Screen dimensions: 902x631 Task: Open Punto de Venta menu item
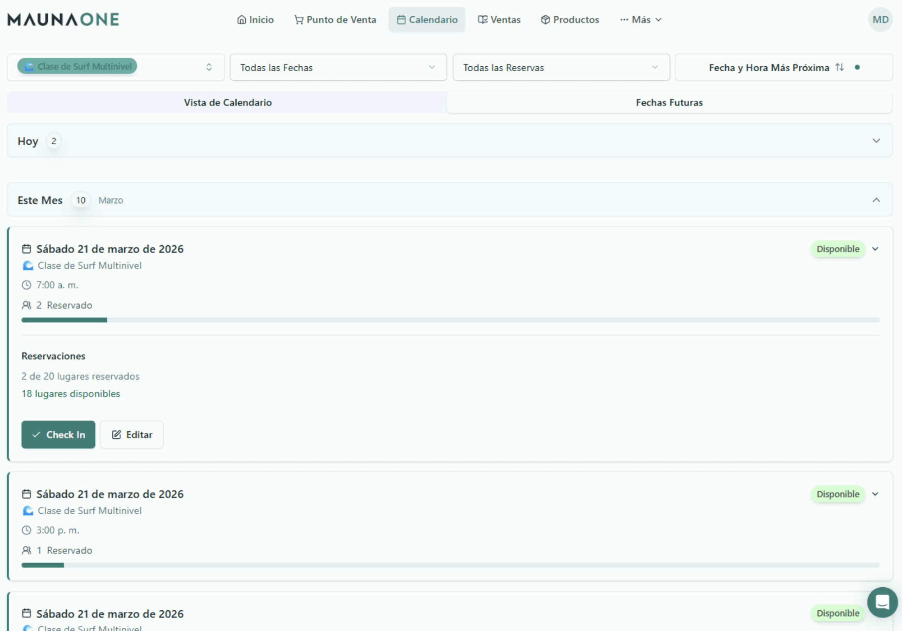point(335,20)
